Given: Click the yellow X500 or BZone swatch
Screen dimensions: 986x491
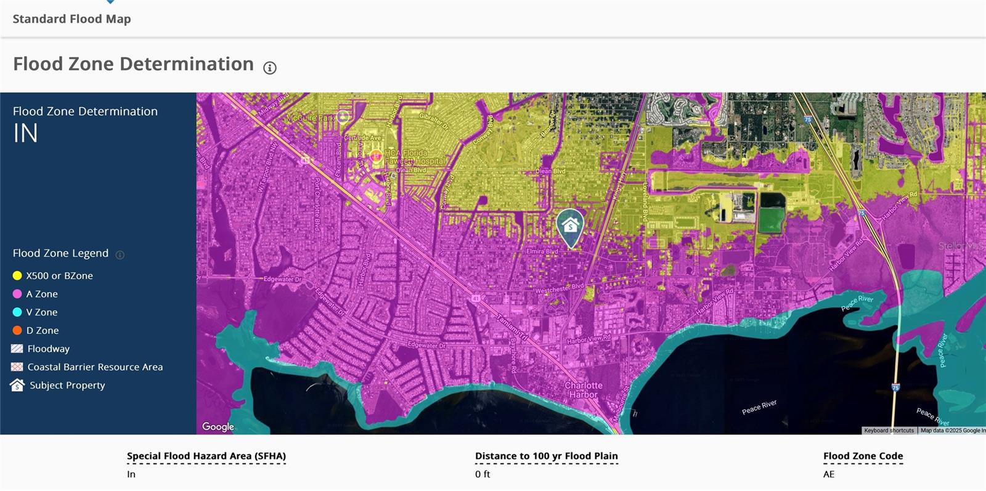Looking at the screenshot, I should [x=17, y=276].
